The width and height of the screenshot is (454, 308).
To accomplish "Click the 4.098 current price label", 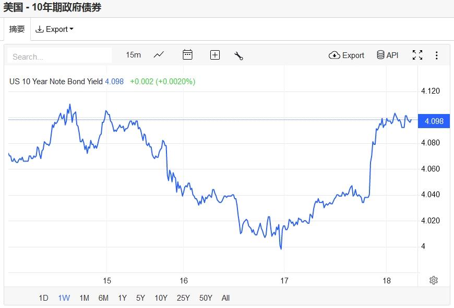I will pyautogui.click(x=434, y=121).
